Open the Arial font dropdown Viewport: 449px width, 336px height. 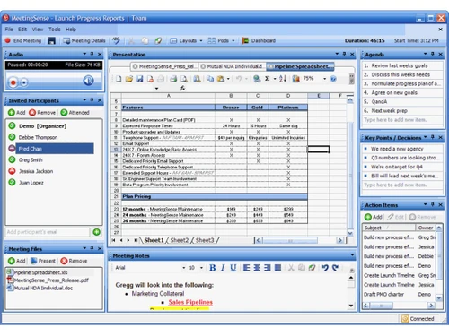point(184,268)
